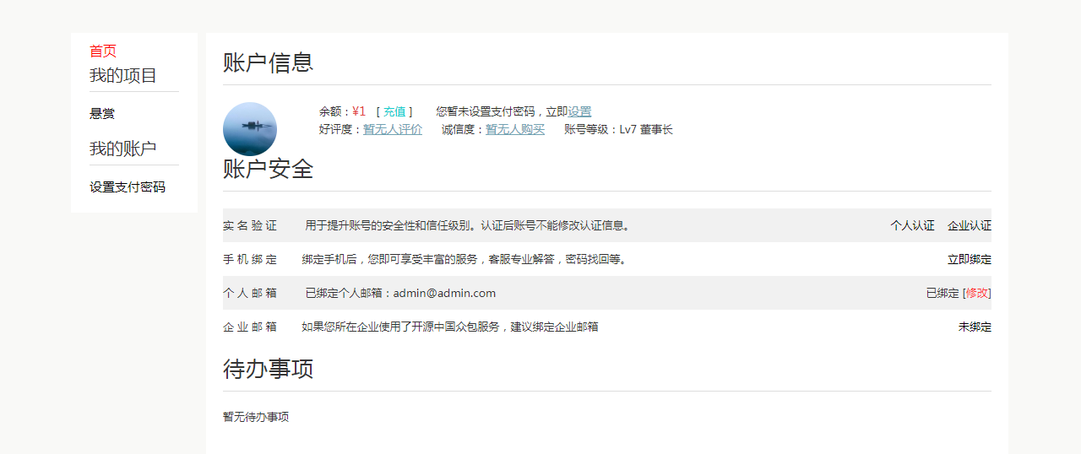Viewport: 1081px width, 454px height.
Task: Click the balance amount ¥1
Action: 359,111
